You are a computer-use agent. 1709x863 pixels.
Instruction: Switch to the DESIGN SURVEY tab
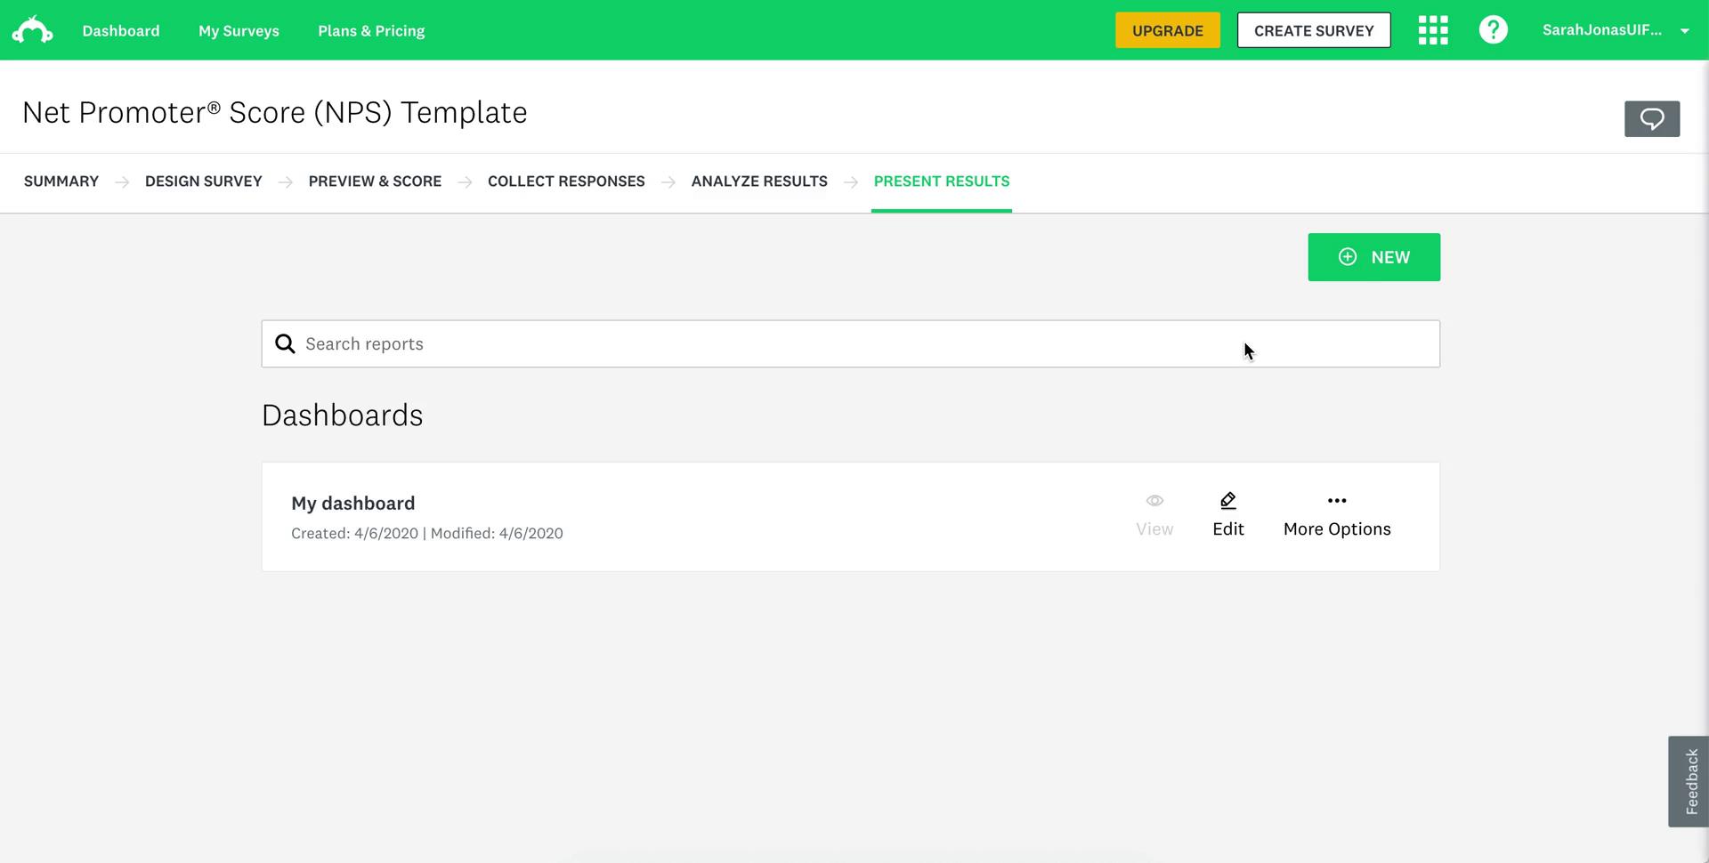pos(204,181)
